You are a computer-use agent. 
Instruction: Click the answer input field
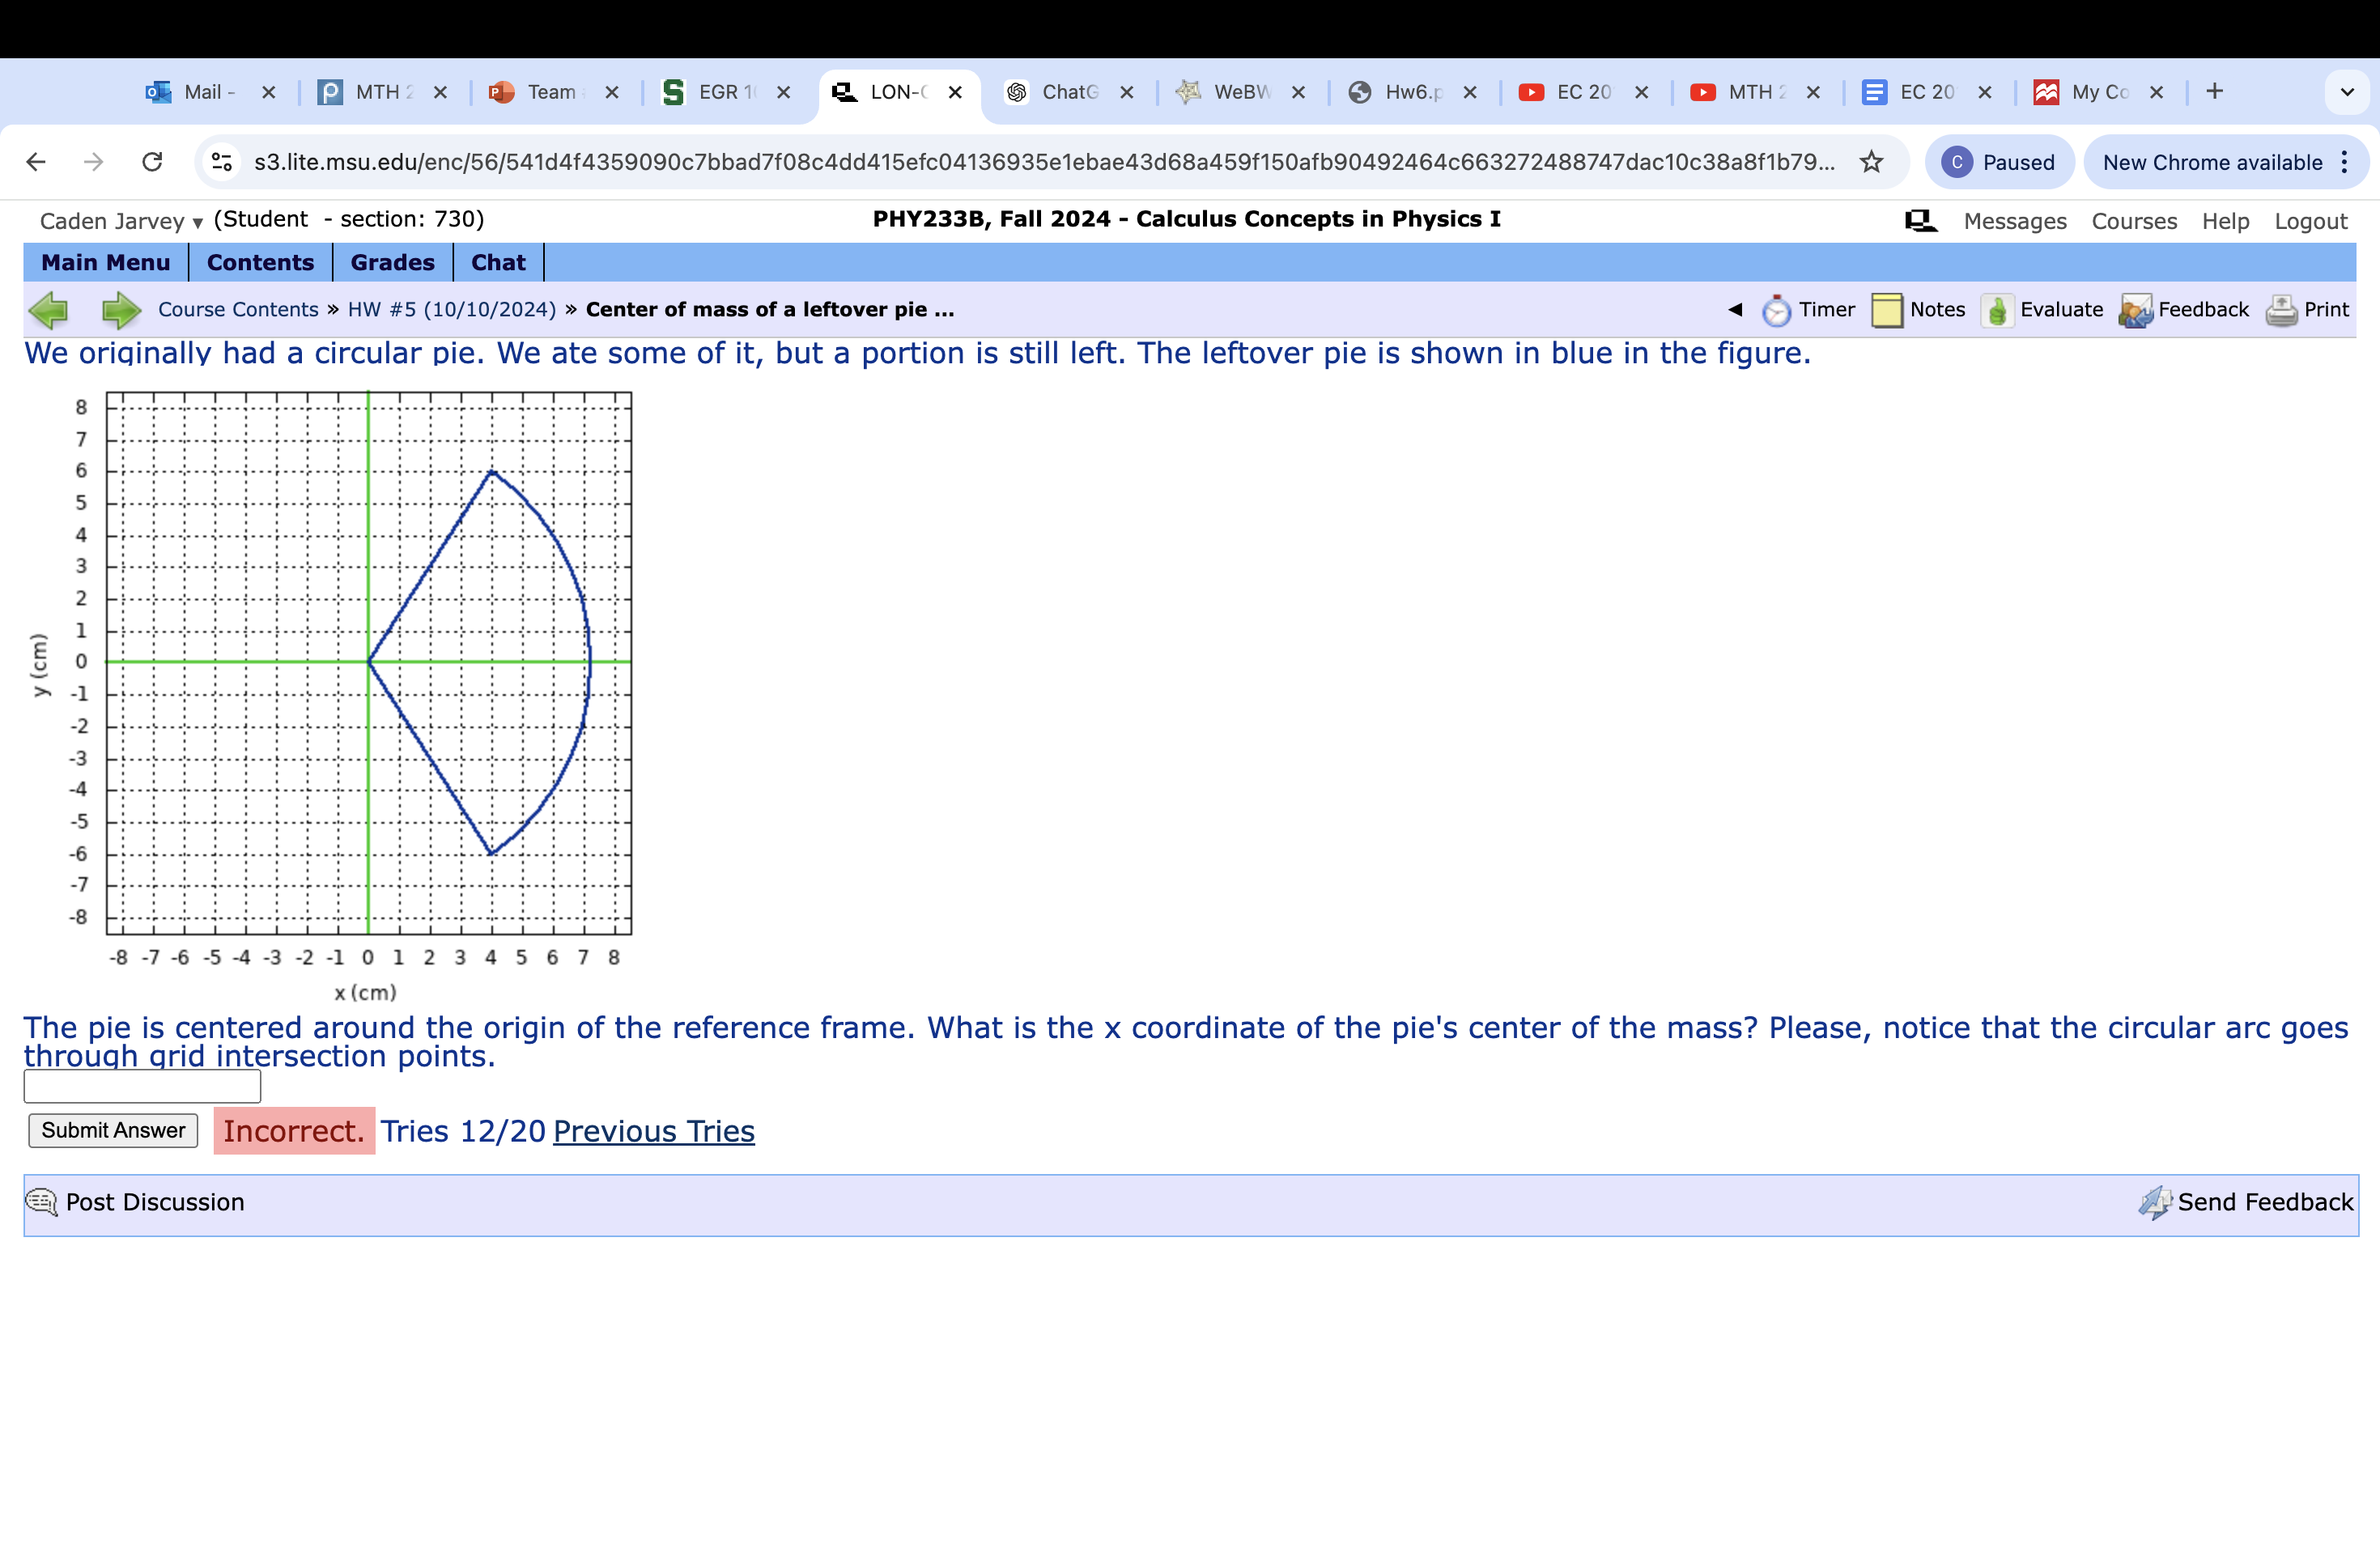pos(142,1087)
